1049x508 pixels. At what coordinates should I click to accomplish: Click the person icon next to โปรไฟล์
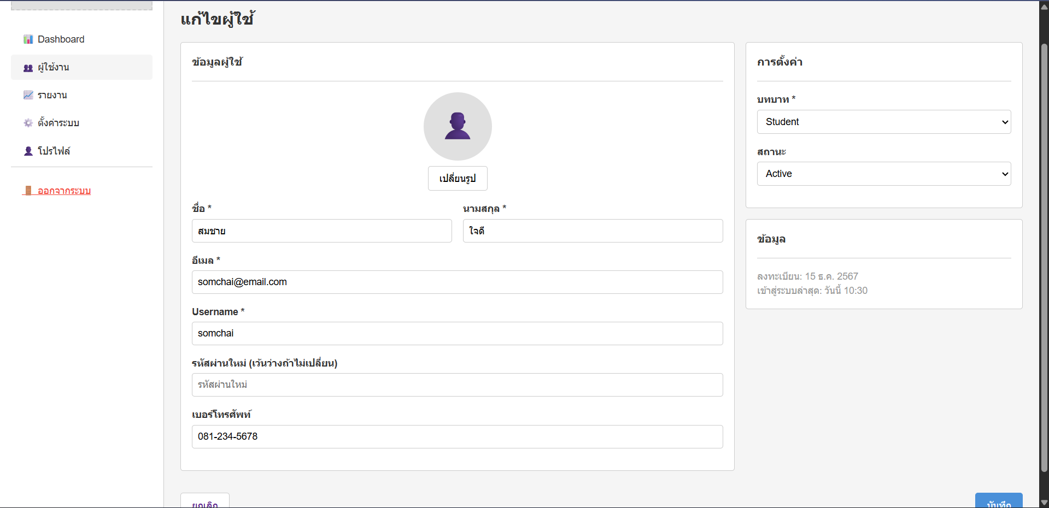pyautogui.click(x=28, y=151)
